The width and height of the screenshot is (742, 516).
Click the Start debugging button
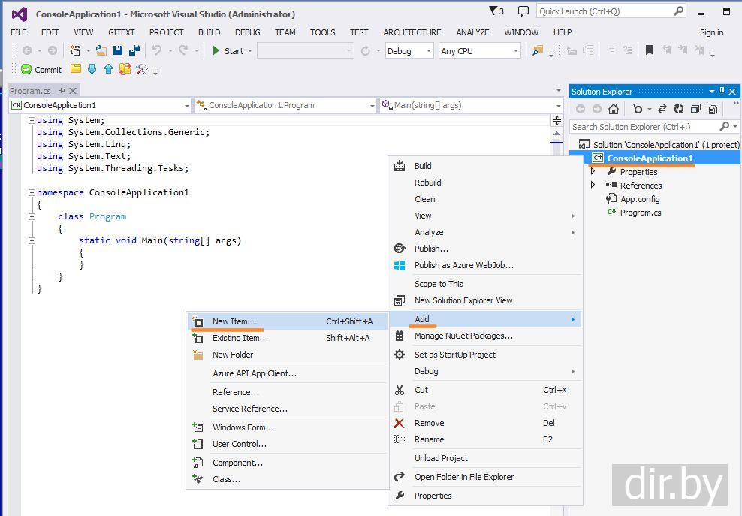(x=228, y=50)
